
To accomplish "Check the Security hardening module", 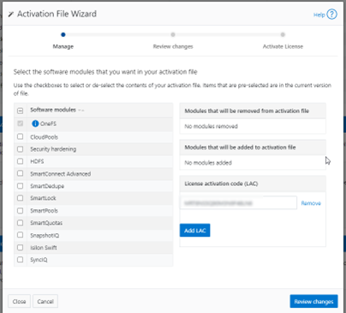I will coord(21,149).
